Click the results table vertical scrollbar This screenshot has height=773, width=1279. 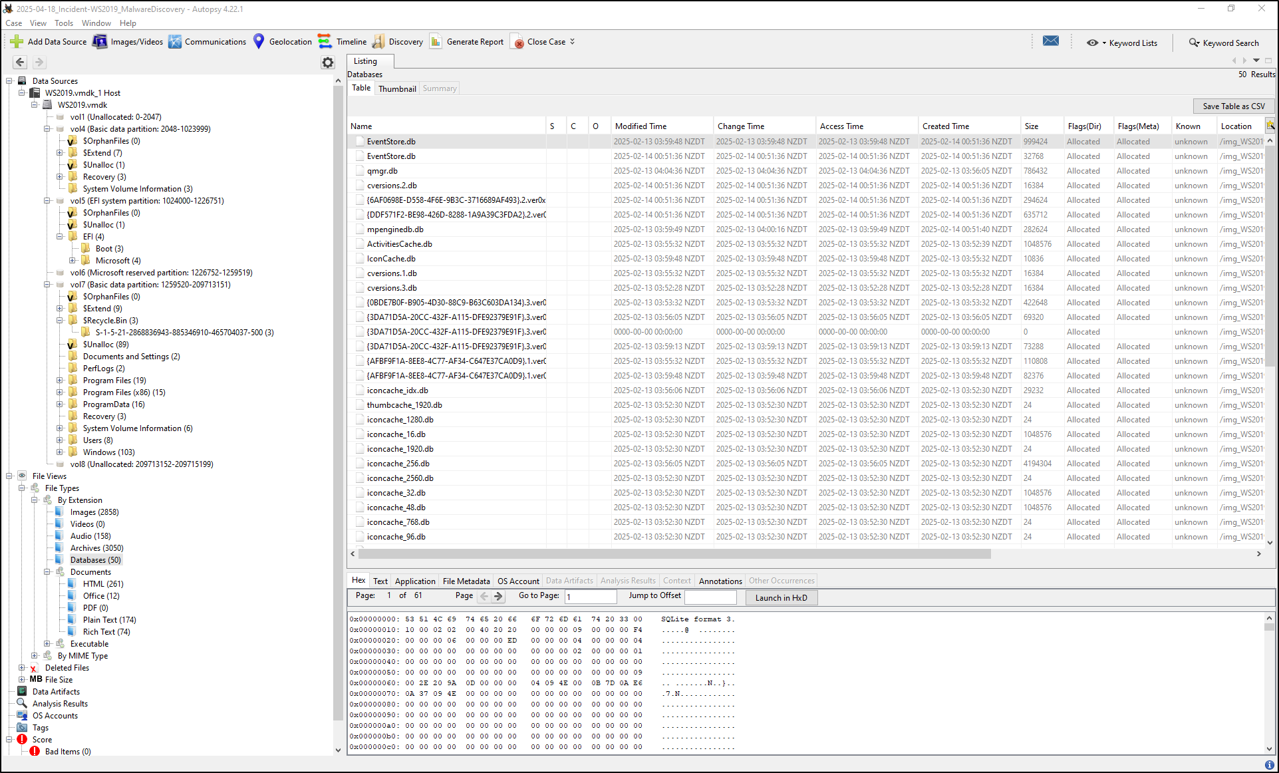pos(1270,256)
